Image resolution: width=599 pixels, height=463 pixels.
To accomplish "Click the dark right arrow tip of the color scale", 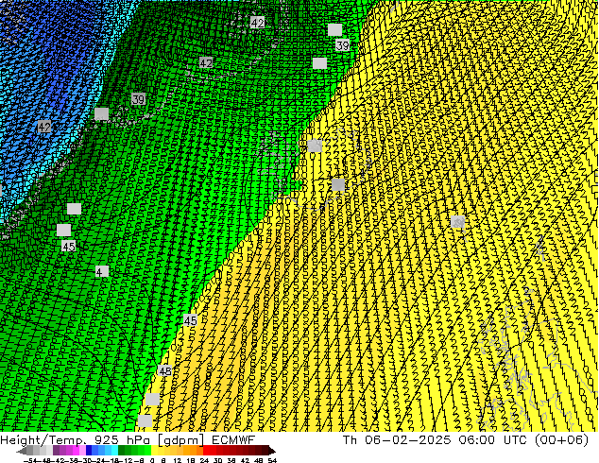I will click(272, 451).
